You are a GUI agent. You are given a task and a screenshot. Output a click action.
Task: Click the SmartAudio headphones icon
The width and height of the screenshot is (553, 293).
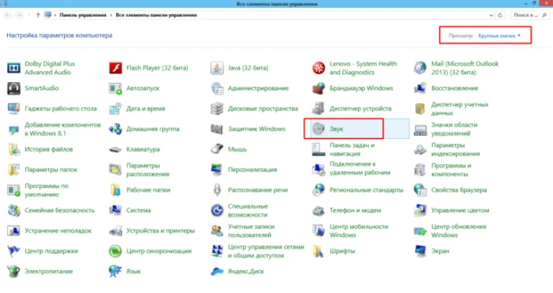(14, 88)
